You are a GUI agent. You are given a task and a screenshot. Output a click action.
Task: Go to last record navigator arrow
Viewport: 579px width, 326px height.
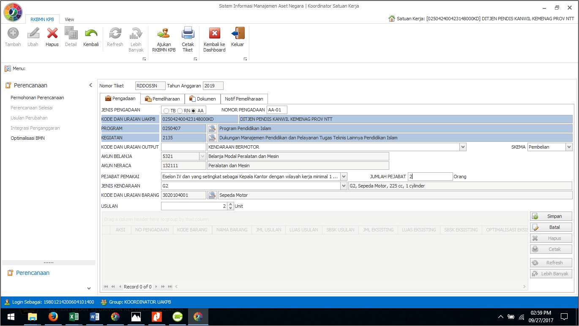170,287
